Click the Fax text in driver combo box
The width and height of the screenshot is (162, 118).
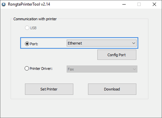click(71, 69)
